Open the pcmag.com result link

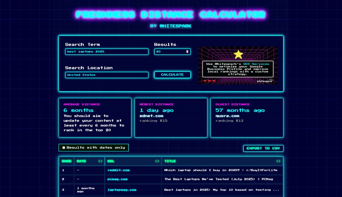click(x=117, y=179)
